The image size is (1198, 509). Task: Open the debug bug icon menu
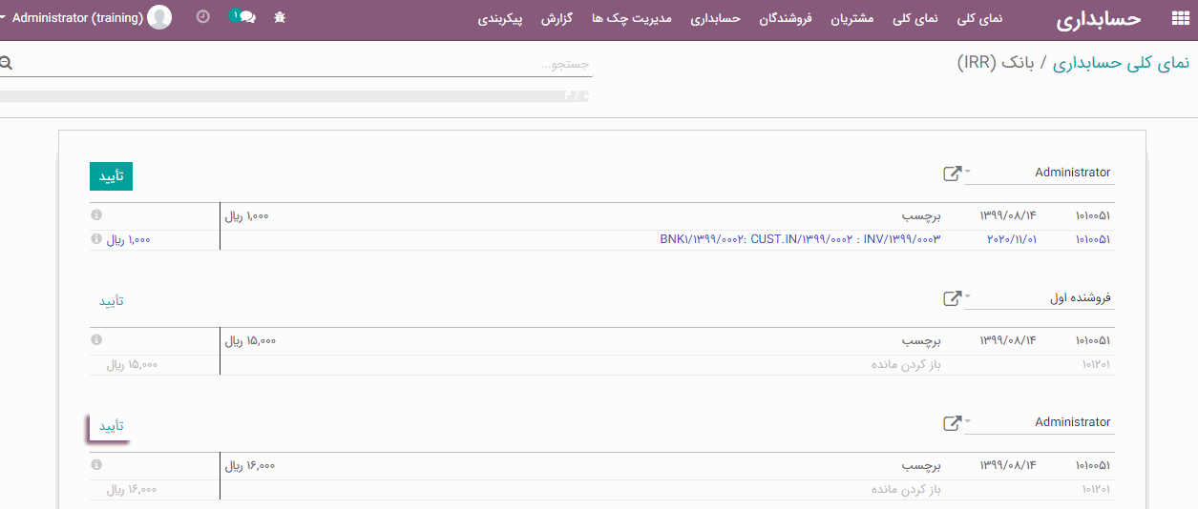[x=280, y=18]
